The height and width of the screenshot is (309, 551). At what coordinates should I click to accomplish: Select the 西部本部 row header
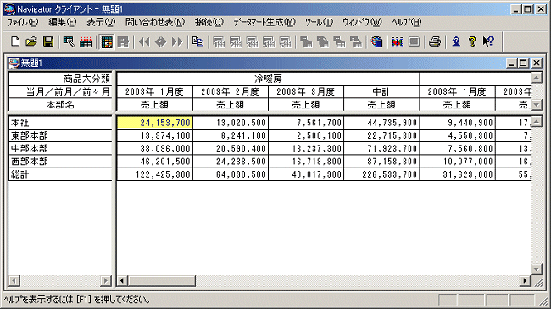pyautogui.click(x=60, y=162)
